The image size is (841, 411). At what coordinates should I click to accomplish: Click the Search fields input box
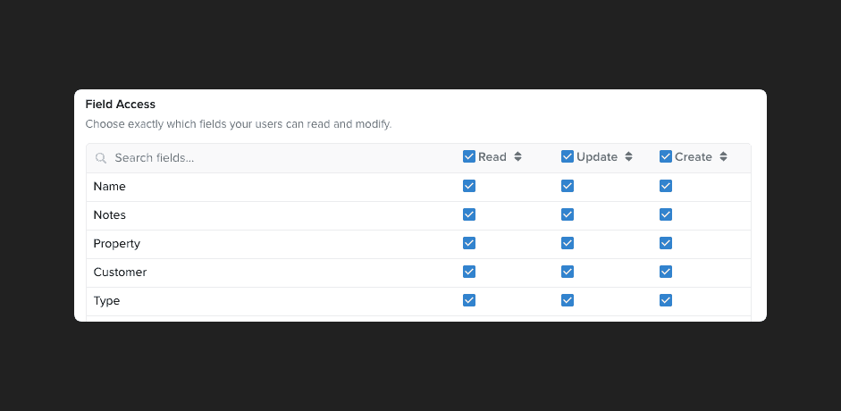pos(268,158)
